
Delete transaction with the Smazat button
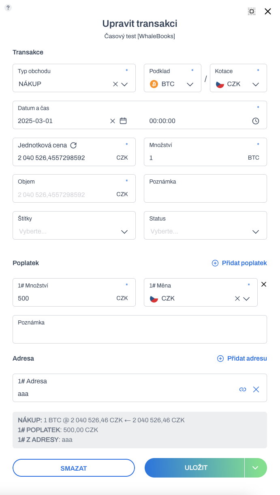tap(74, 468)
